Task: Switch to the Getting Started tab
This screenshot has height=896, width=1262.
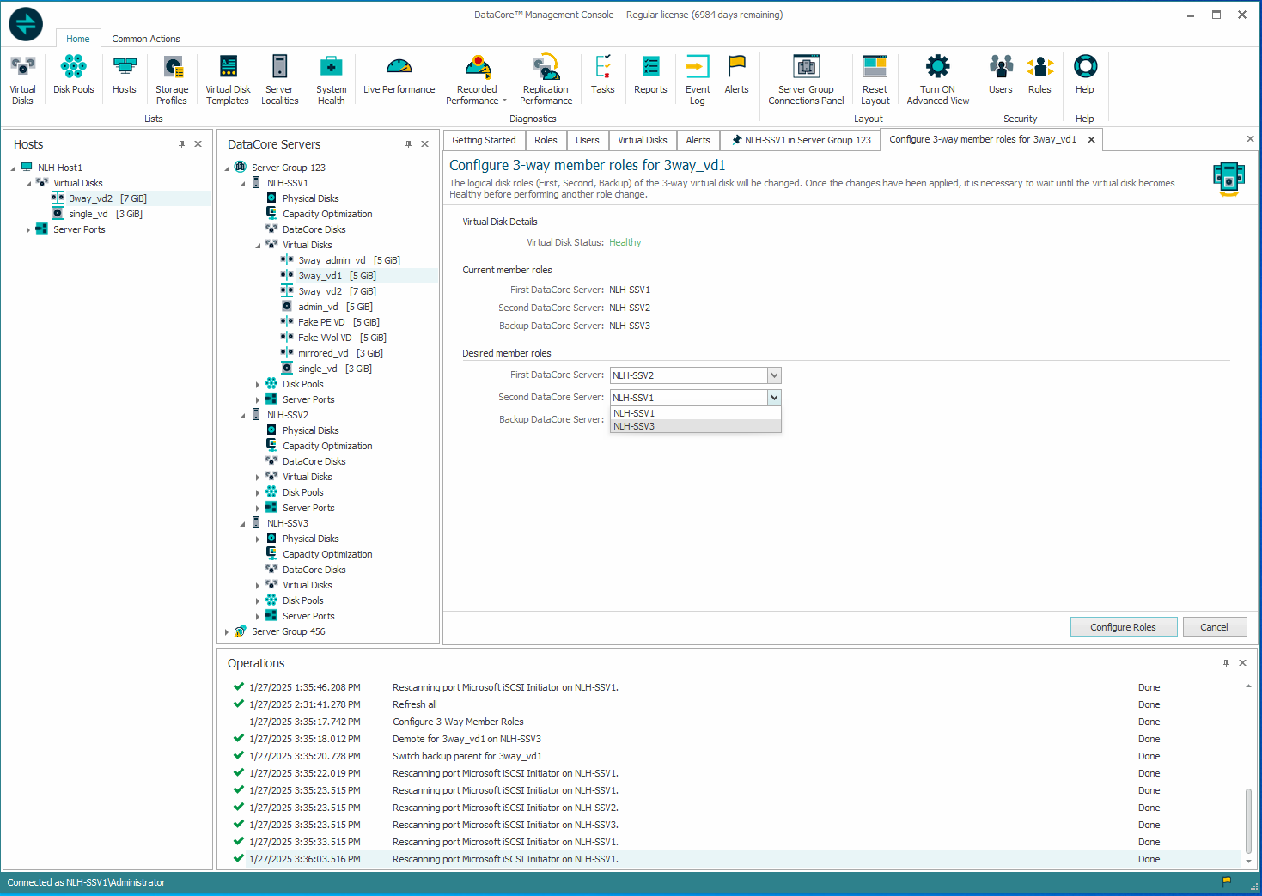Action: click(484, 140)
